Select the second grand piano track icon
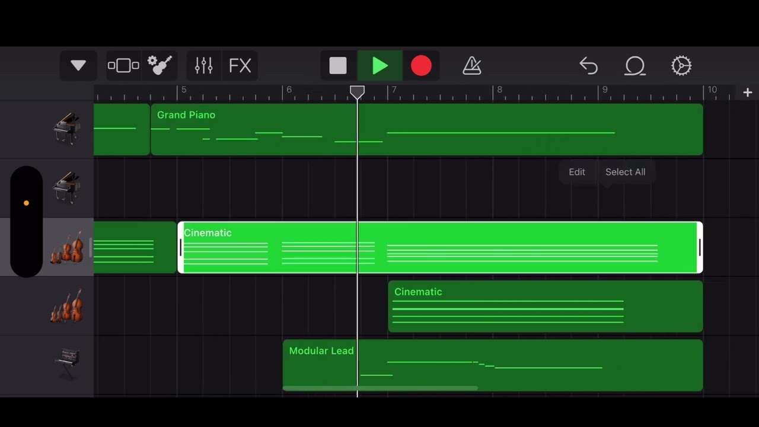 tap(66, 187)
